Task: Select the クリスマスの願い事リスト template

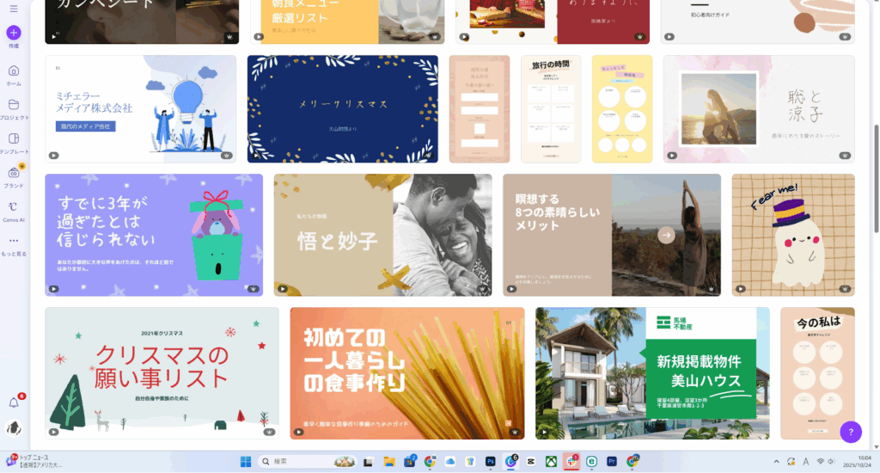Action: click(x=162, y=373)
